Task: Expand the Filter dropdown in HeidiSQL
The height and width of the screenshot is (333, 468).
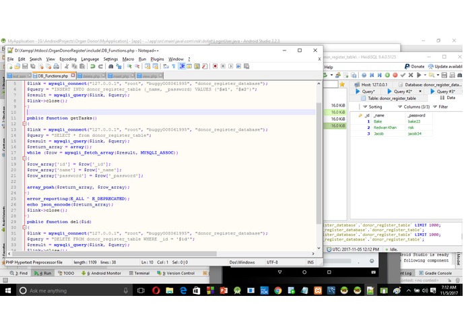Action: coord(440,107)
